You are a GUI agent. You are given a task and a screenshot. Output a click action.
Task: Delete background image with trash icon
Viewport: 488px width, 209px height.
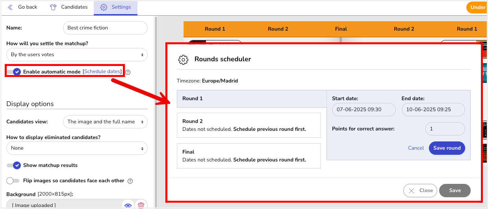pos(141,205)
